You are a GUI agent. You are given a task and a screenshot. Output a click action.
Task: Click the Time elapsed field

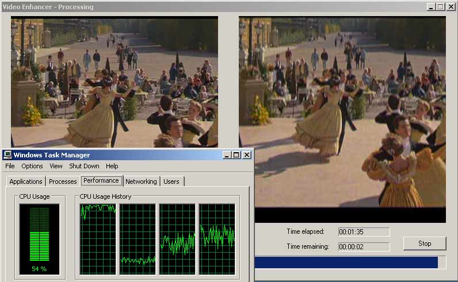pos(364,232)
